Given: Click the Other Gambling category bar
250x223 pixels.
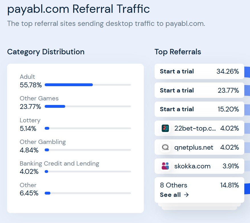Looking at the screenshot, I should [x=88, y=150].
